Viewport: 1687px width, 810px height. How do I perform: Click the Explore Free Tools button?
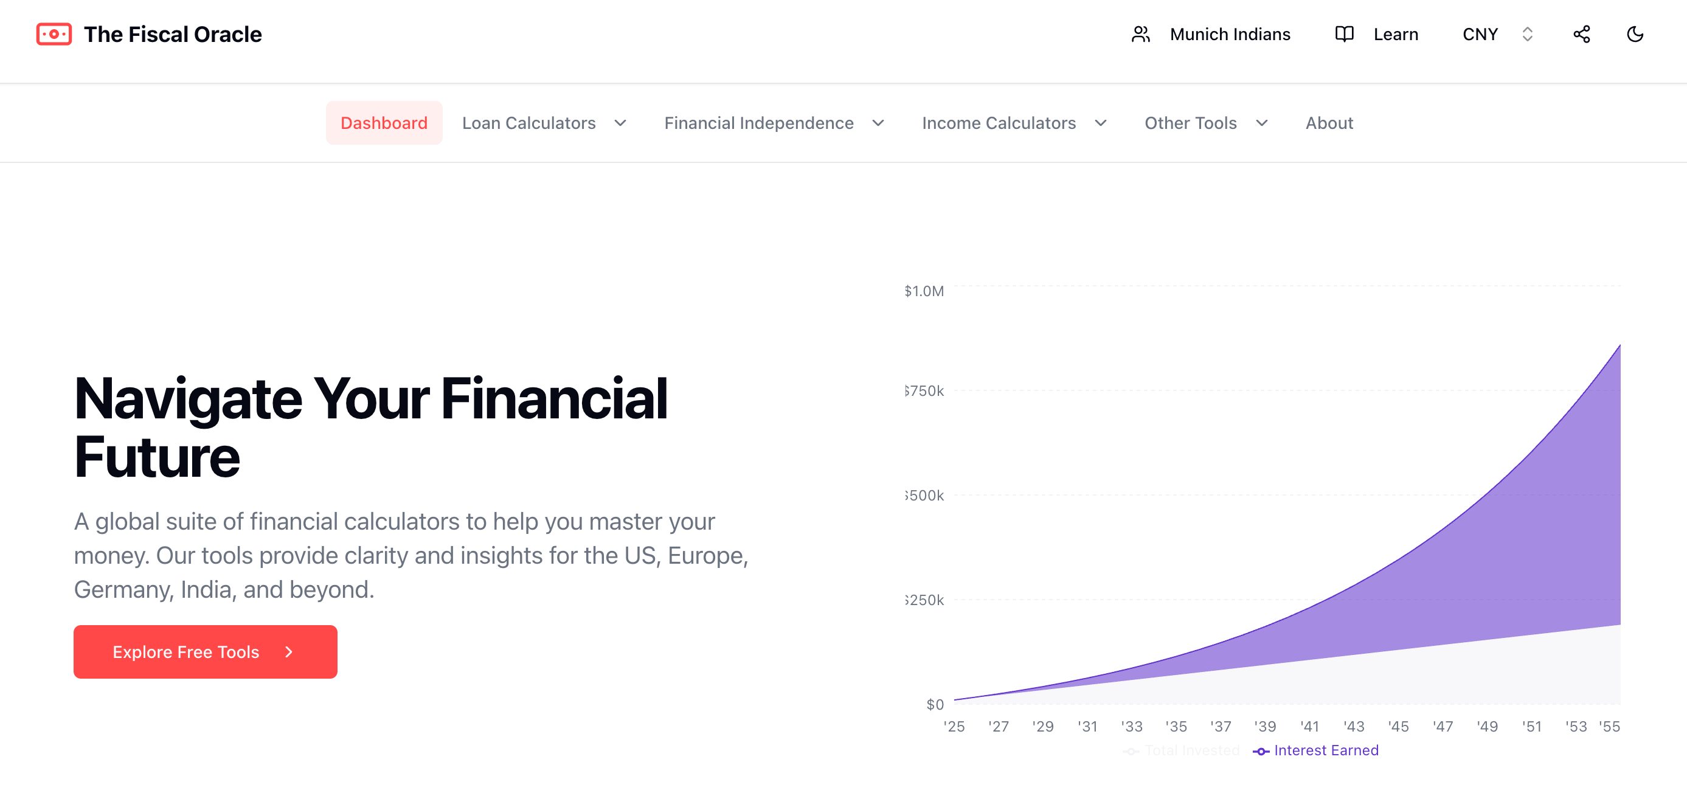tap(205, 651)
